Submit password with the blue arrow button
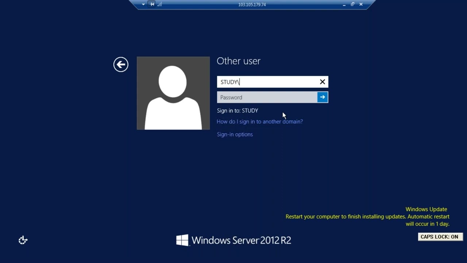 click(x=323, y=97)
